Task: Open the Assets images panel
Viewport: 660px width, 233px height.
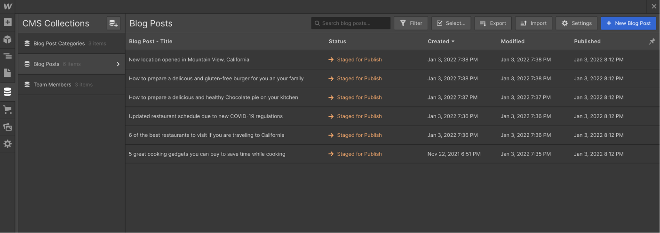Action: 8,127
